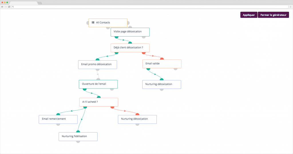Image resolution: width=293 pixels, height=154 pixels.
Task: Click the Appliquer button
Action: tap(249, 15)
